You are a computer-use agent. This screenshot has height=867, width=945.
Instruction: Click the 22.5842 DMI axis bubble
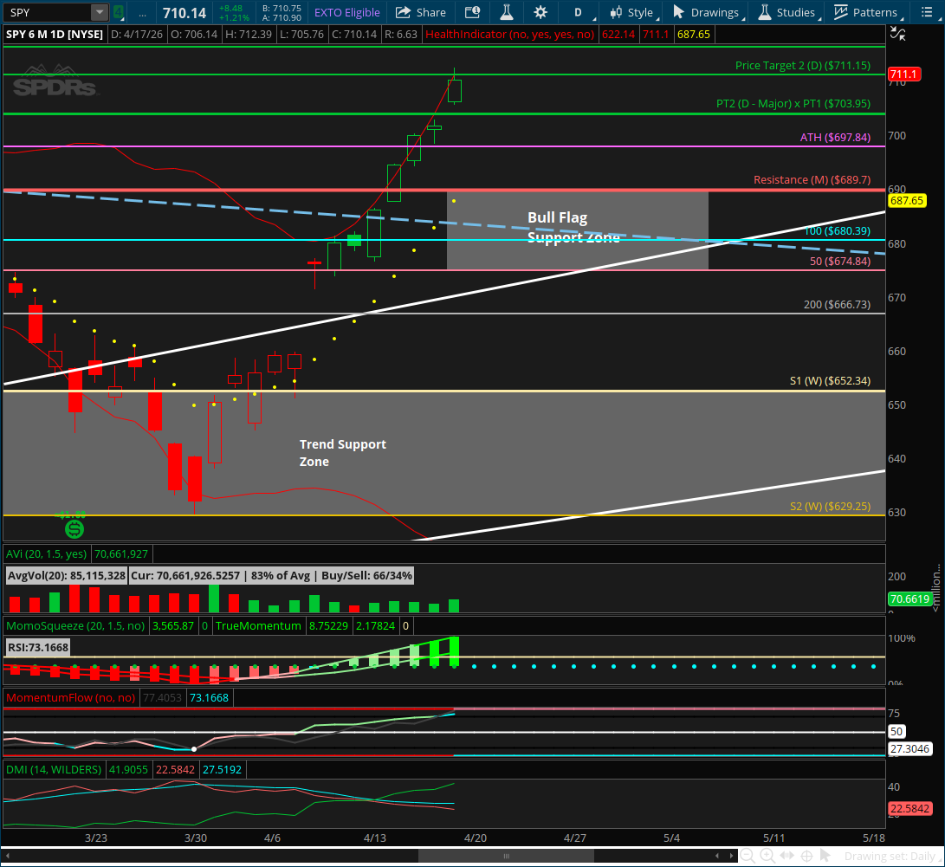[x=910, y=809]
